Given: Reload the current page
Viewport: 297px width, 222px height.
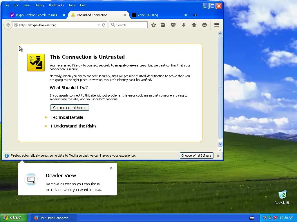Looking at the screenshot, I should (104, 25).
